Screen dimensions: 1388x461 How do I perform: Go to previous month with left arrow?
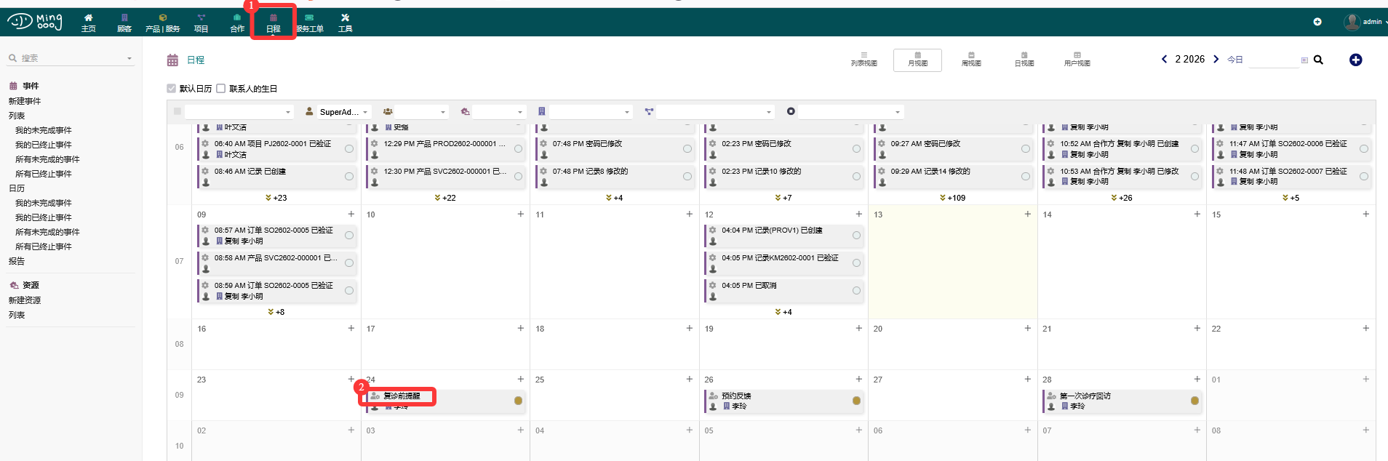point(1164,59)
